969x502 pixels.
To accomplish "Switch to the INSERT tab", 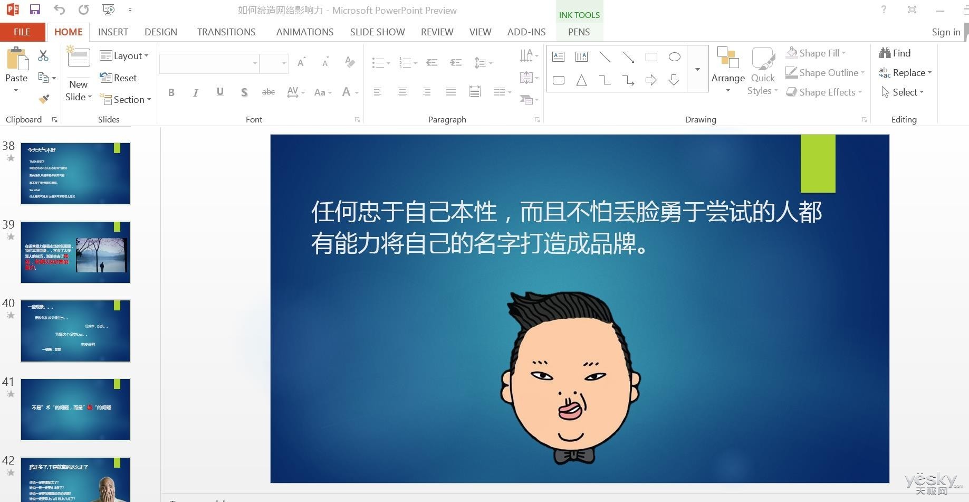I will tap(113, 32).
